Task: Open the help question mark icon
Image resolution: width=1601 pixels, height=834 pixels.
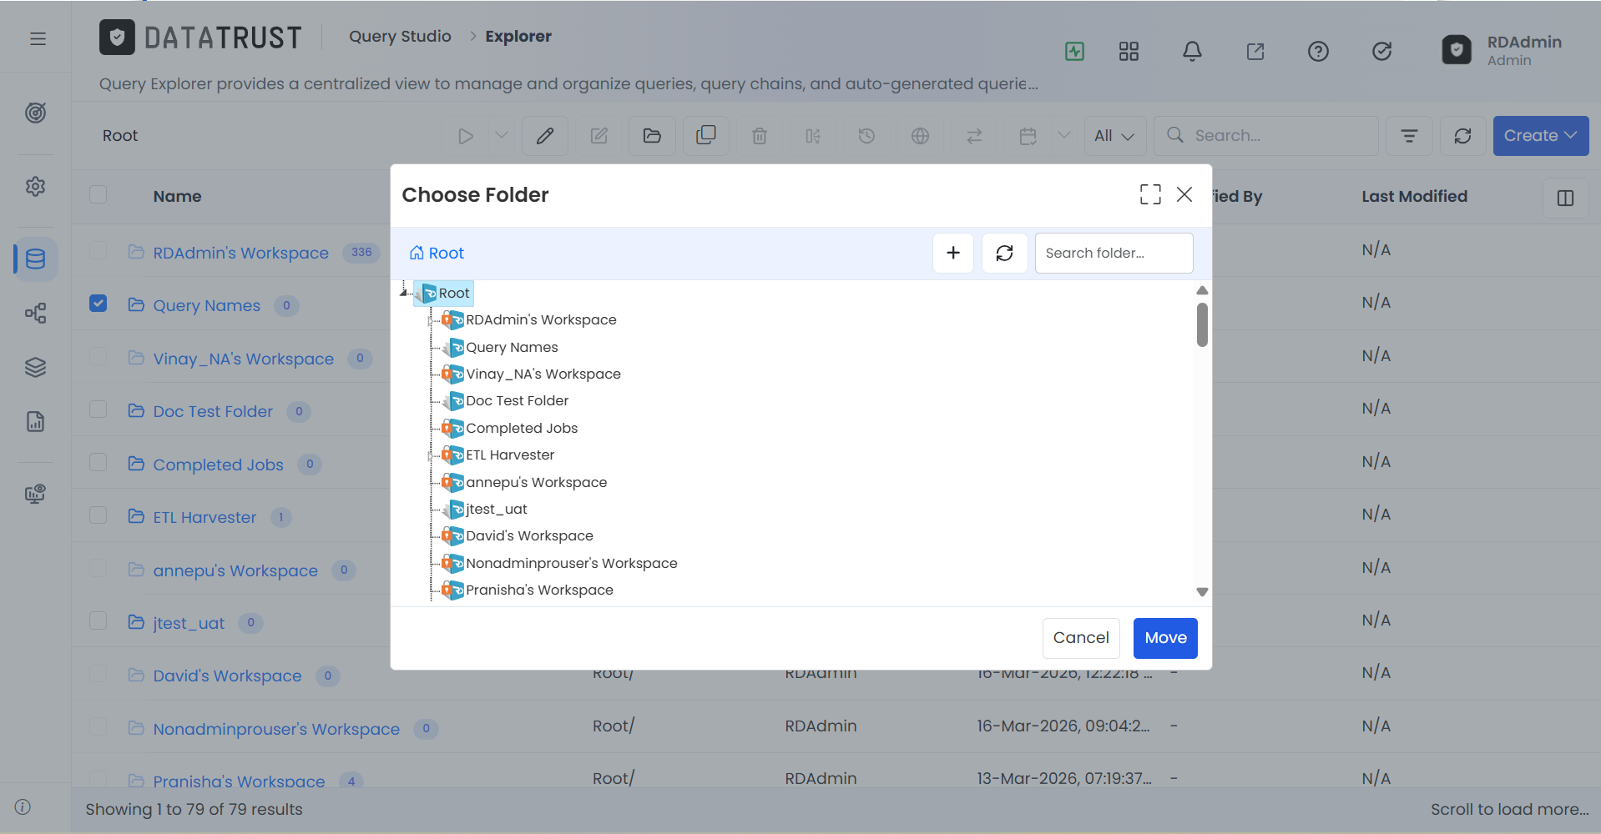Action: point(1318,52)
